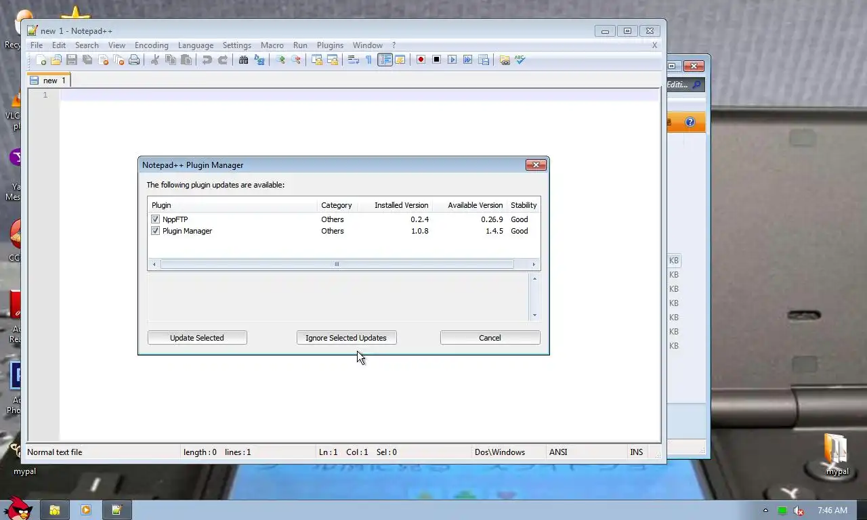The image size is (867, 520).
Task: Click right arrow of plugin list scrollbar
Action: [x=534, y=264]
